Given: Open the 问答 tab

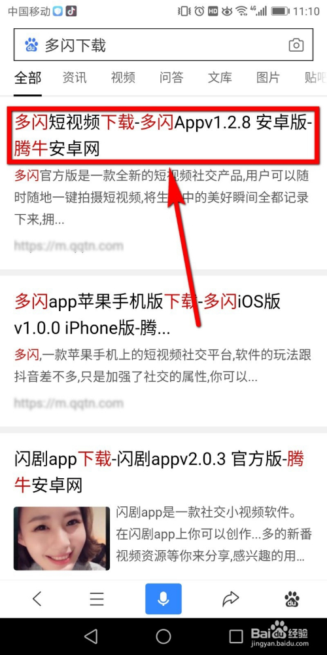Looking at the screenshot, I should coord(171,78).
